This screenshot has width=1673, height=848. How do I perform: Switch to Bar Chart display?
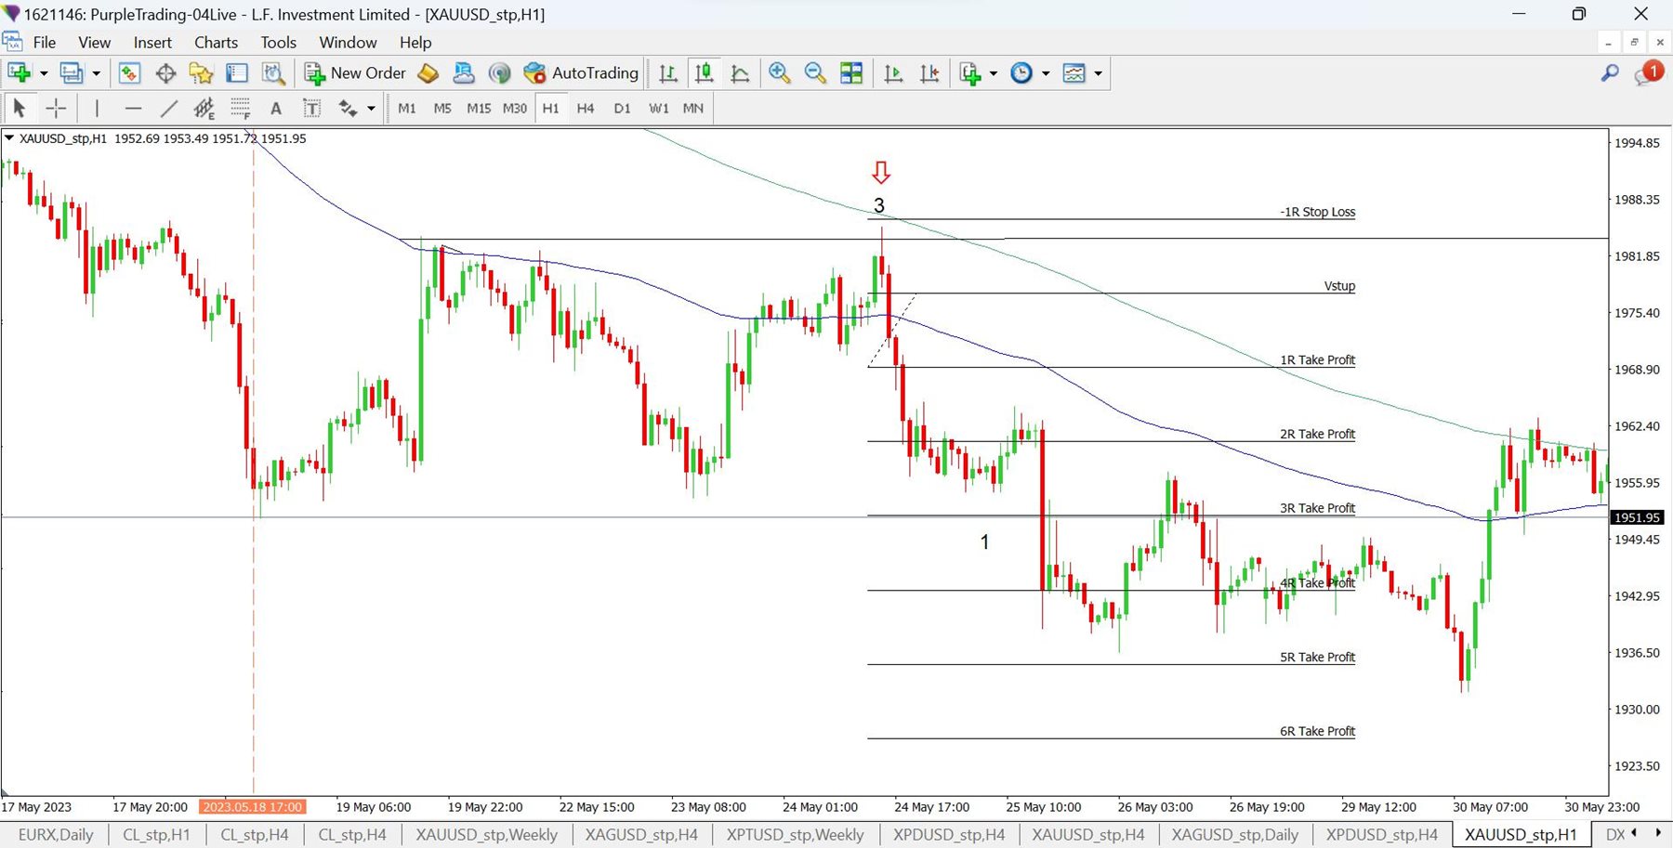668,73
